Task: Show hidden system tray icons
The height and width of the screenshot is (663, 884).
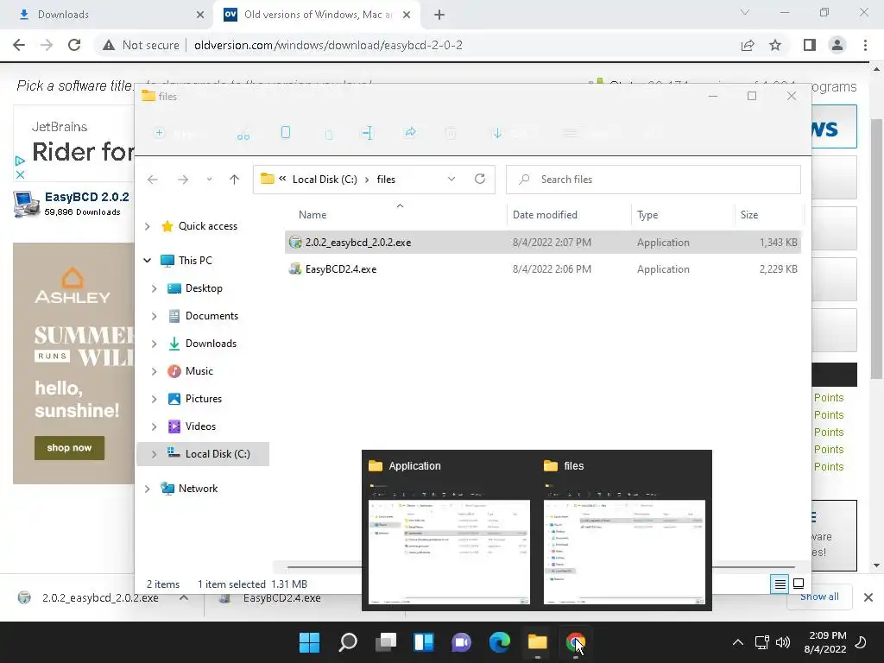Action: 737,642
